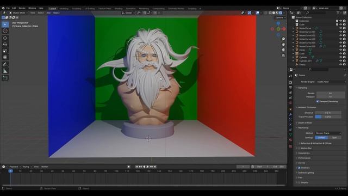Open the Output properties tab icon
Viewport: 348px width, 196px height.
(x=290, y=88)
